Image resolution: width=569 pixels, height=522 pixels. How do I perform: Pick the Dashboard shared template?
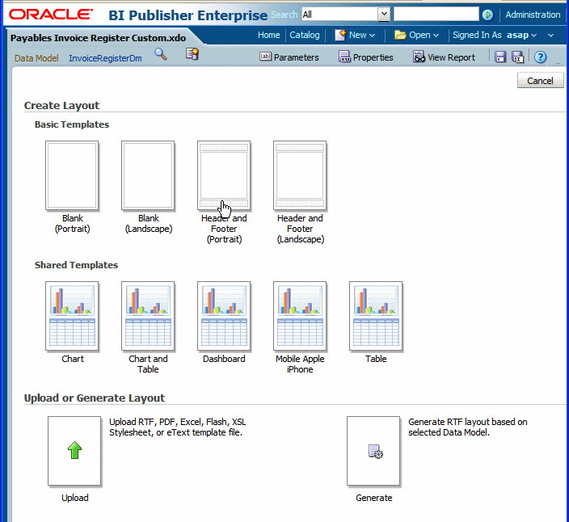tap(224, 316)
